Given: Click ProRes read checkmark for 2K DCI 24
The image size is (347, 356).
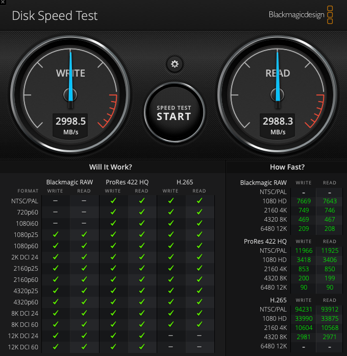Looking at the screenshot, I should [142, 257].
